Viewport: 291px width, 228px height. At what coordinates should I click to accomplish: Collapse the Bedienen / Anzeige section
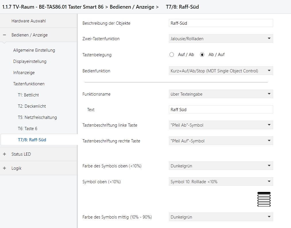(x=5, y=35)
